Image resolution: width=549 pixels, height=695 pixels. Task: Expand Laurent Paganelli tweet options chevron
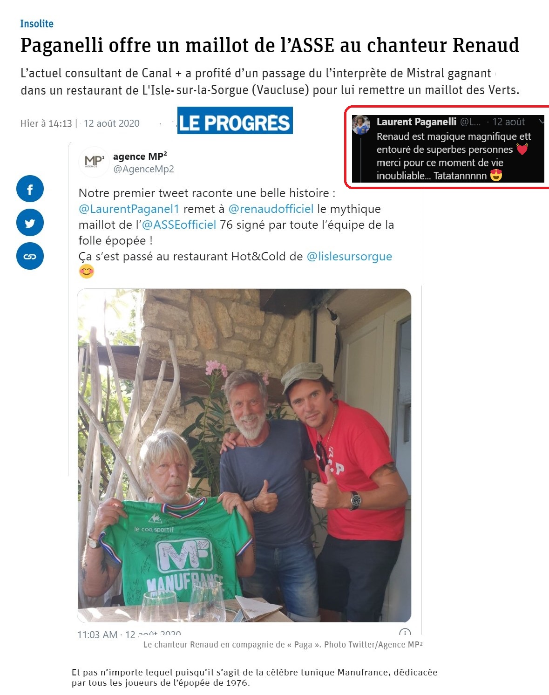click(541, 122)
